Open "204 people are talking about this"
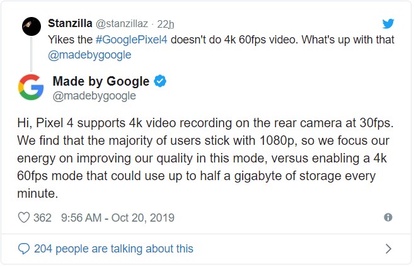 [113, 249]
